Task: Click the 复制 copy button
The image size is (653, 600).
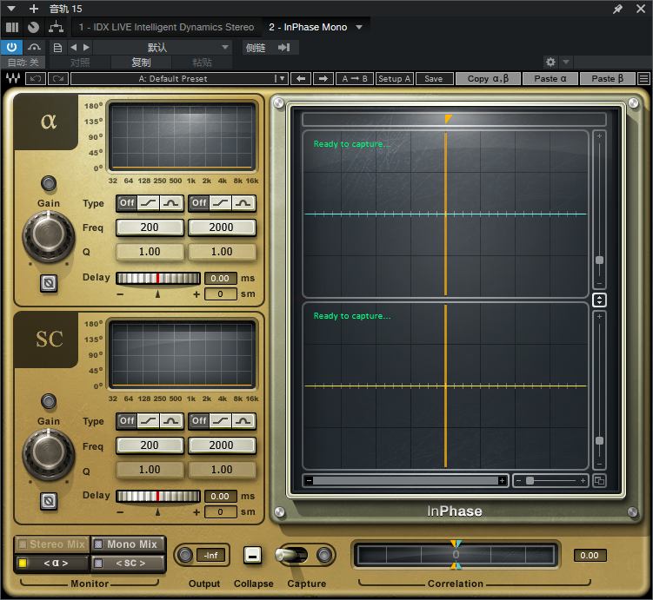Action: coord(141,63)
